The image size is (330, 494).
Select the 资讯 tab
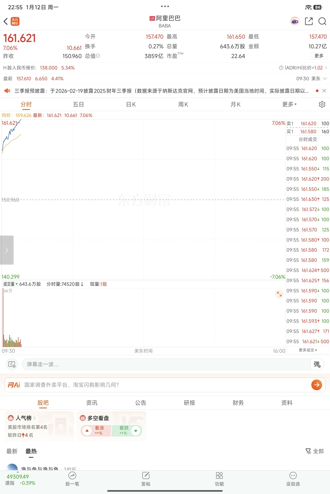tap(92, 403)
